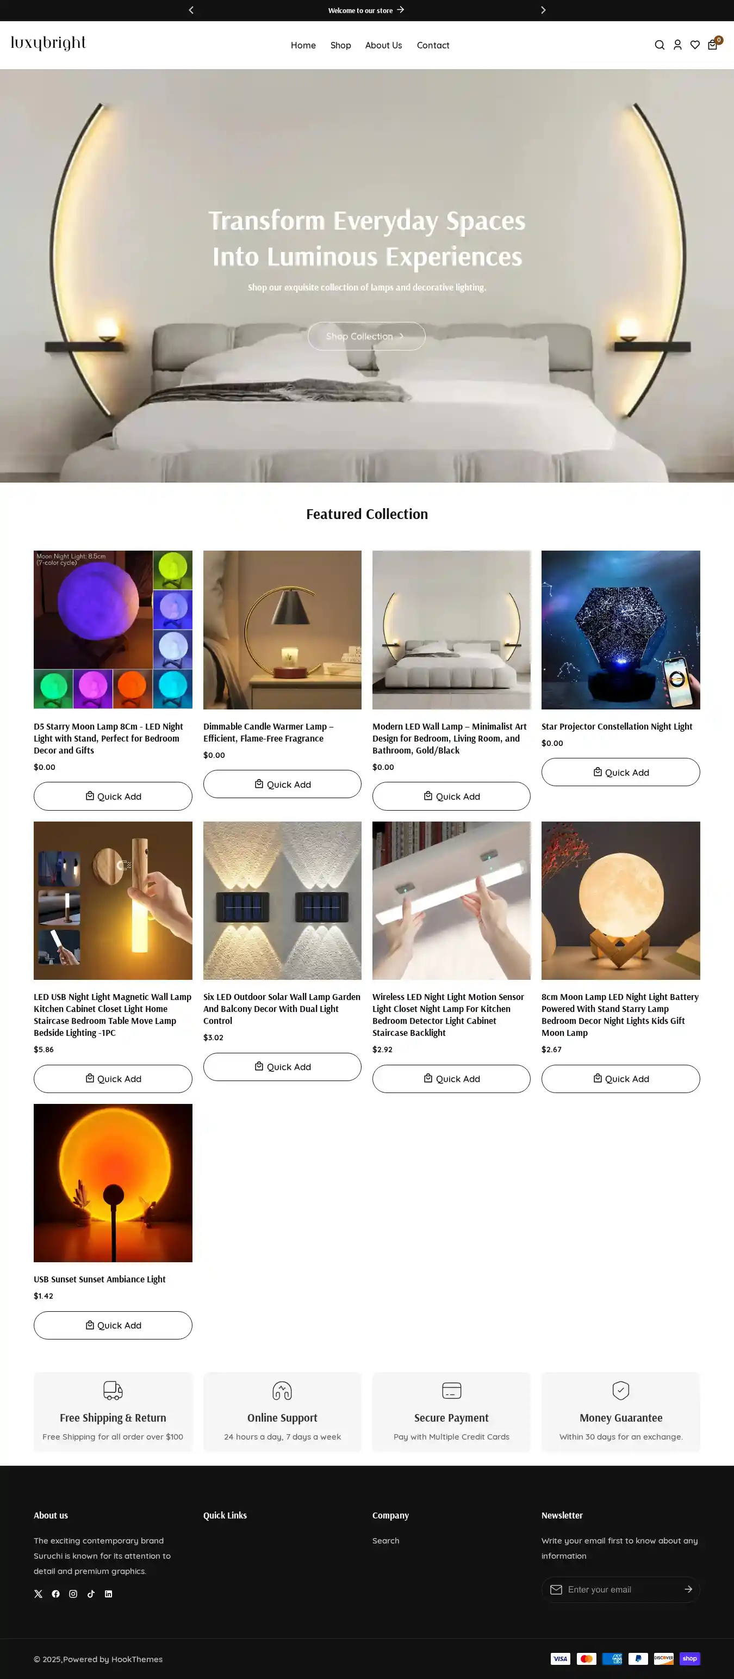Screen dimensions: 734x1679
Task: Quick Add the Star Projector Constellation Night Light
Action: point(621,773)
